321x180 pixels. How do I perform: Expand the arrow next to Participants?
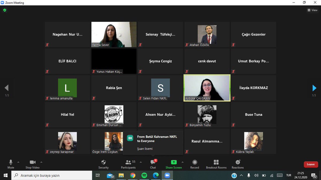coord(141,162)
